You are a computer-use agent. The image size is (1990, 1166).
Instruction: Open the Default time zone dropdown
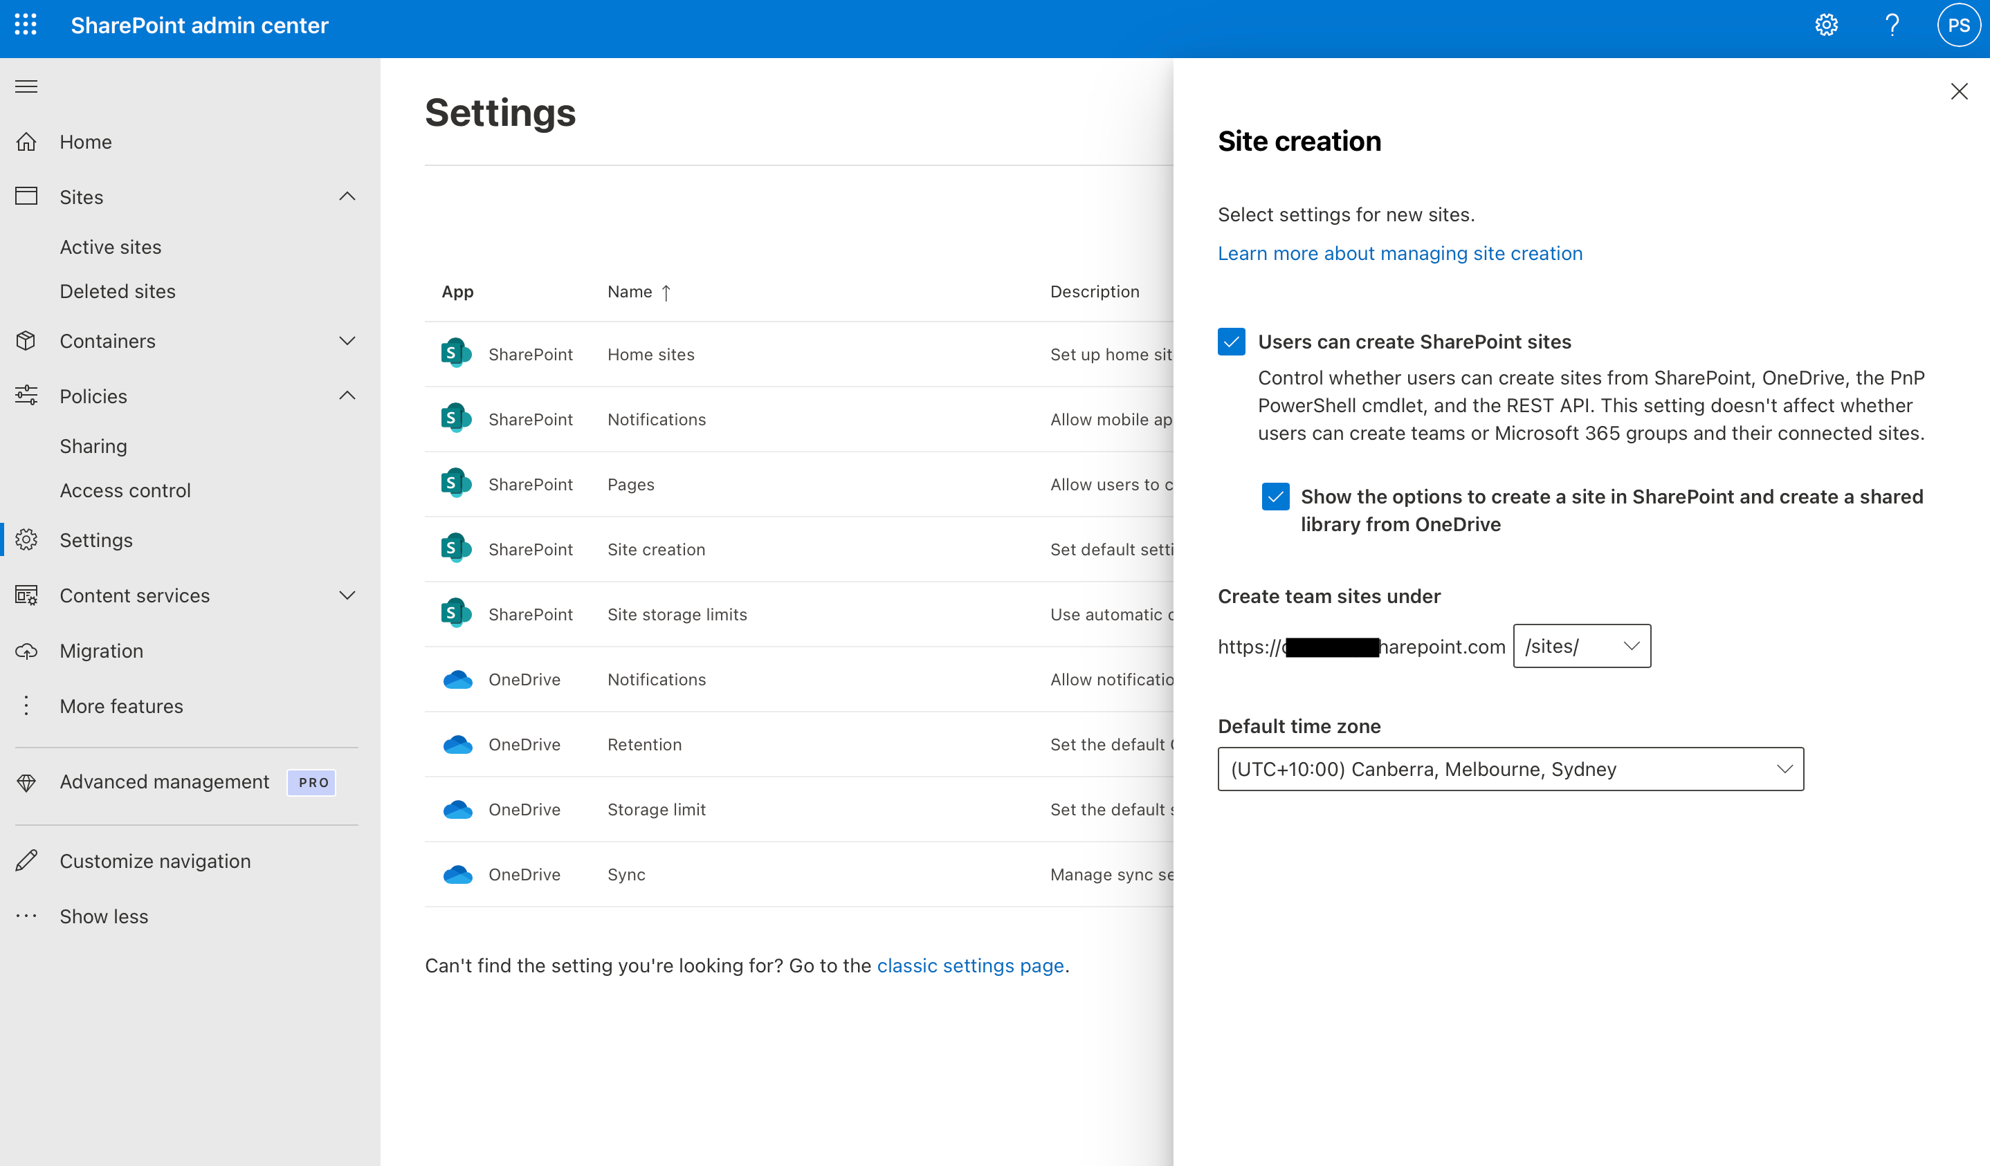[1510, 768]
